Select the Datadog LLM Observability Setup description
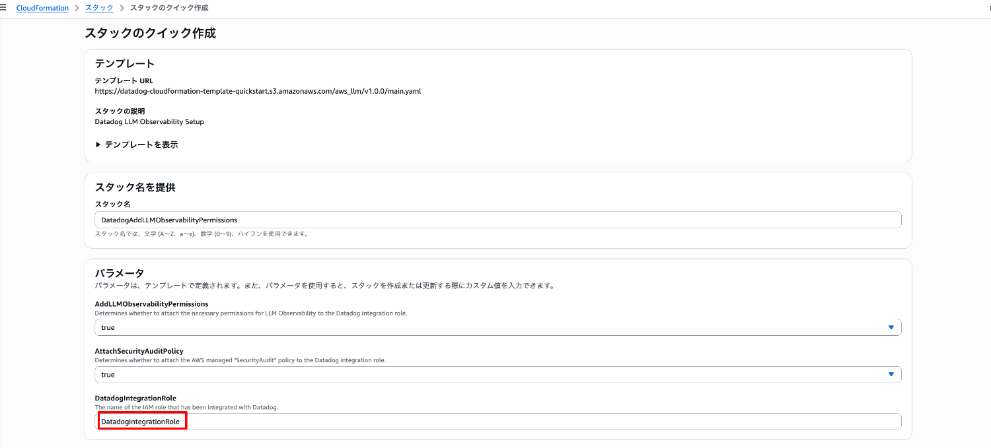 click(x=149, y=121)
